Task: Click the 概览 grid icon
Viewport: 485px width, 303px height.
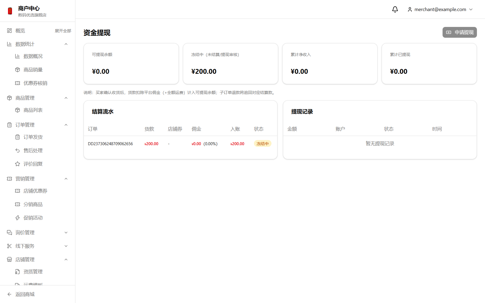Action: coord(9,31)
